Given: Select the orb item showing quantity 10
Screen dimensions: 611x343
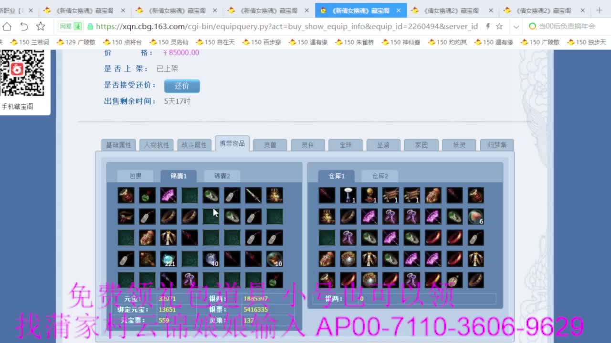Looking at the screenshot, I should pyautogui.click(x=274, y=259).
